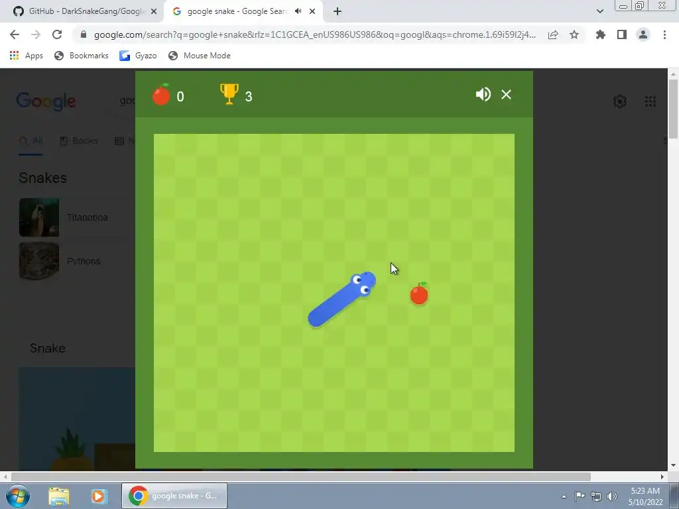Viewport: 679px width, 509px height.
Task: Open the system volume tray icon
Action: [x=612, y=496]
